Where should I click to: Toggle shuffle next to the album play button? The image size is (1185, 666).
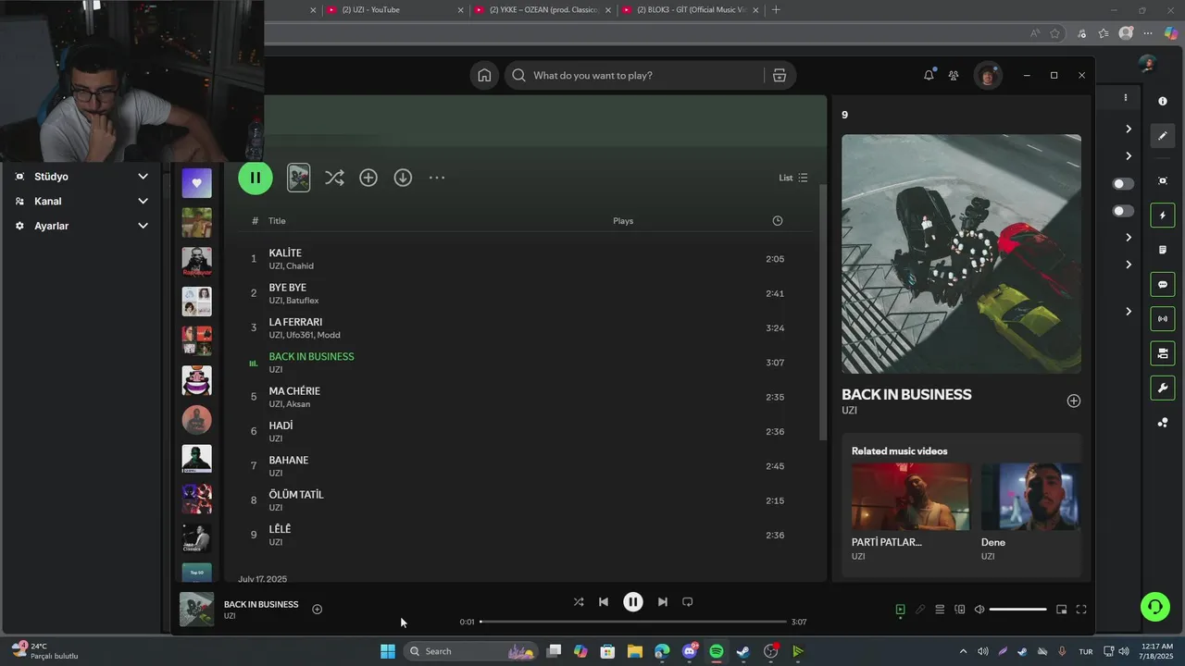[x=334, y=178]
